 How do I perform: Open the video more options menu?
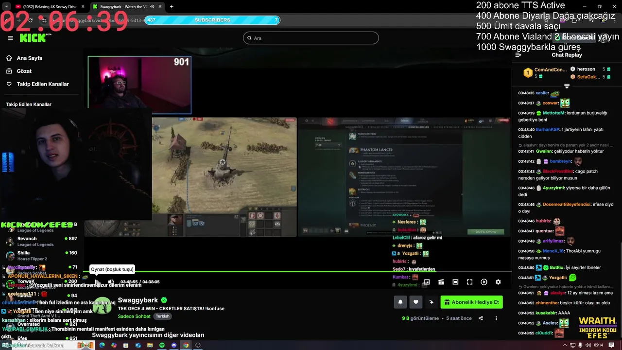[x=496, y=318]
